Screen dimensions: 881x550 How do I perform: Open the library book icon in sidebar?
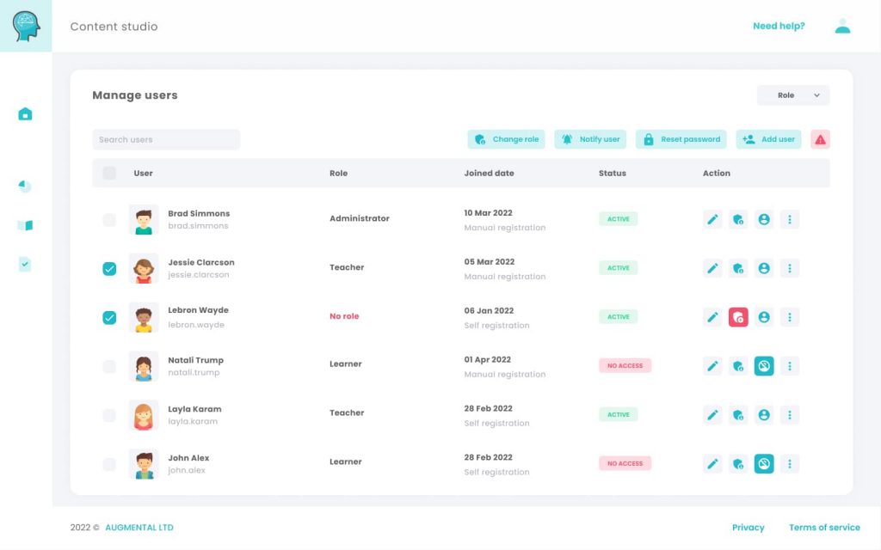25,225
